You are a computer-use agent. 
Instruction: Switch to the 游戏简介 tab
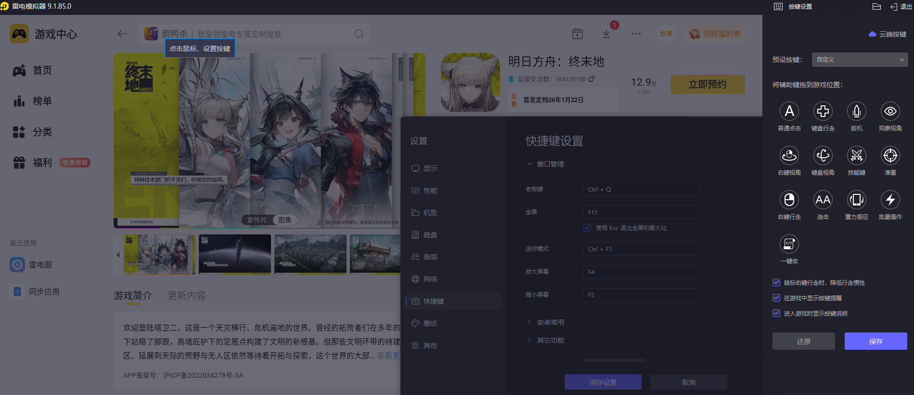point(133,295)
